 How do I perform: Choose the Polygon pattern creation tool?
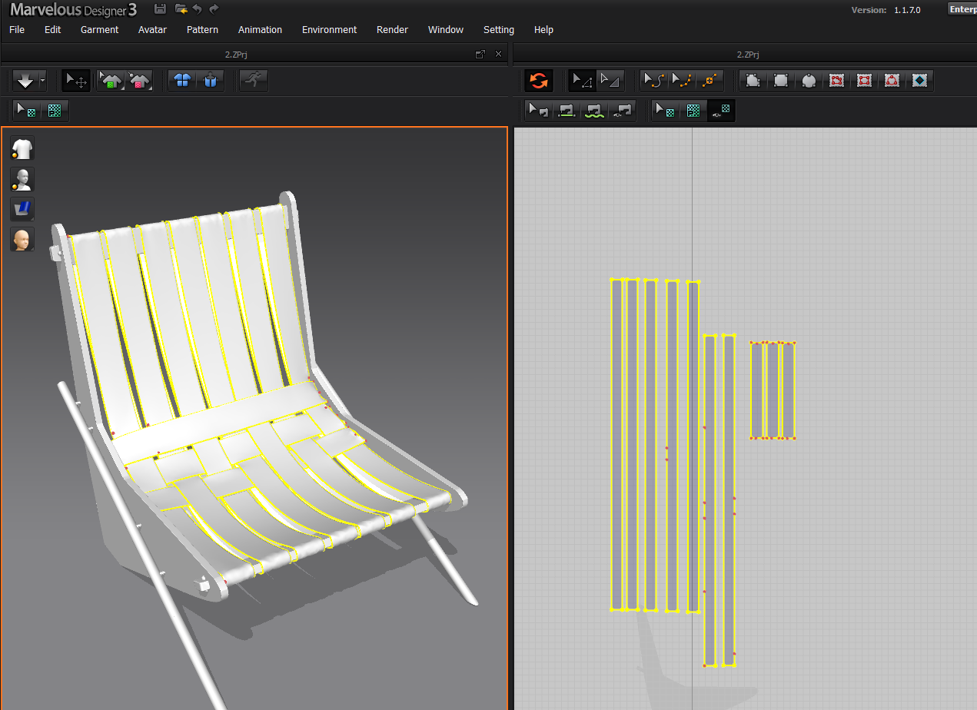(x=753, y=81)
